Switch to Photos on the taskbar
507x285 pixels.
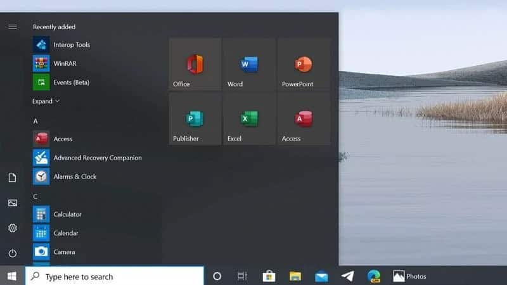click(409, 276)
